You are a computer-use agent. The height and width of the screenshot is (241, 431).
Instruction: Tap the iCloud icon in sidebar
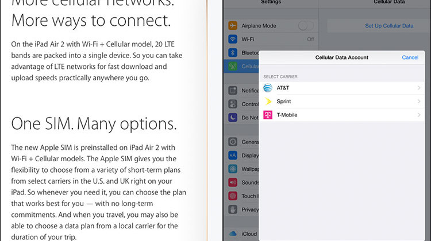[233, 234]
